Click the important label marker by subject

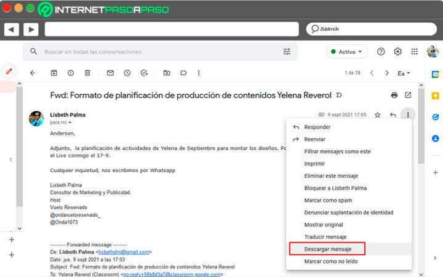pyautogui.click(x=339, y=95)
